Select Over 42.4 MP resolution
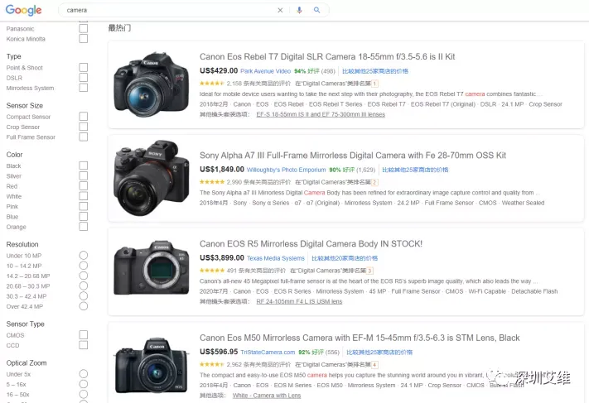The height and width of the screenshot is (403, 589). click(84, 306)
